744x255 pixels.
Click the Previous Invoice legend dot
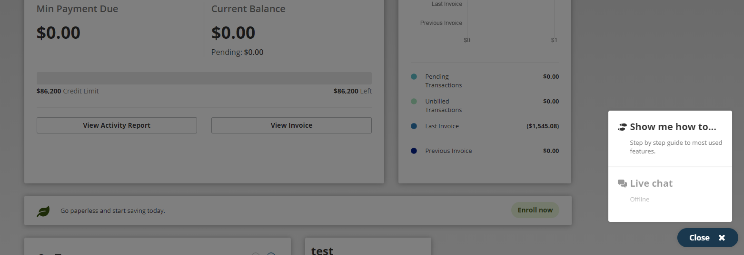coord(414,151)
